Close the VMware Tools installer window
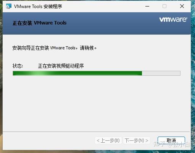The height and width of the screenshot is (153, 195). [x=182, y=6]
